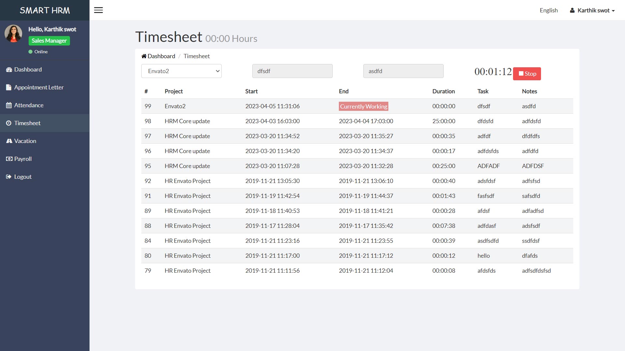Click the home icon in breadcrumb
Image resolution: width=625 pixels, height=351 pixels.
point(144,56)
